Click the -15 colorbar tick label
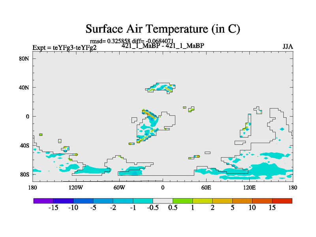Viewport: 316px width, 237px height. click(x=53, y=208)
